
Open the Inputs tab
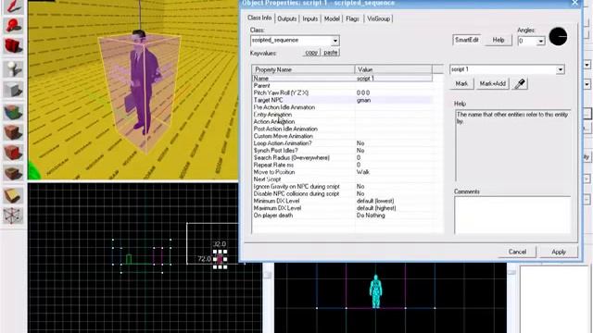310,18
